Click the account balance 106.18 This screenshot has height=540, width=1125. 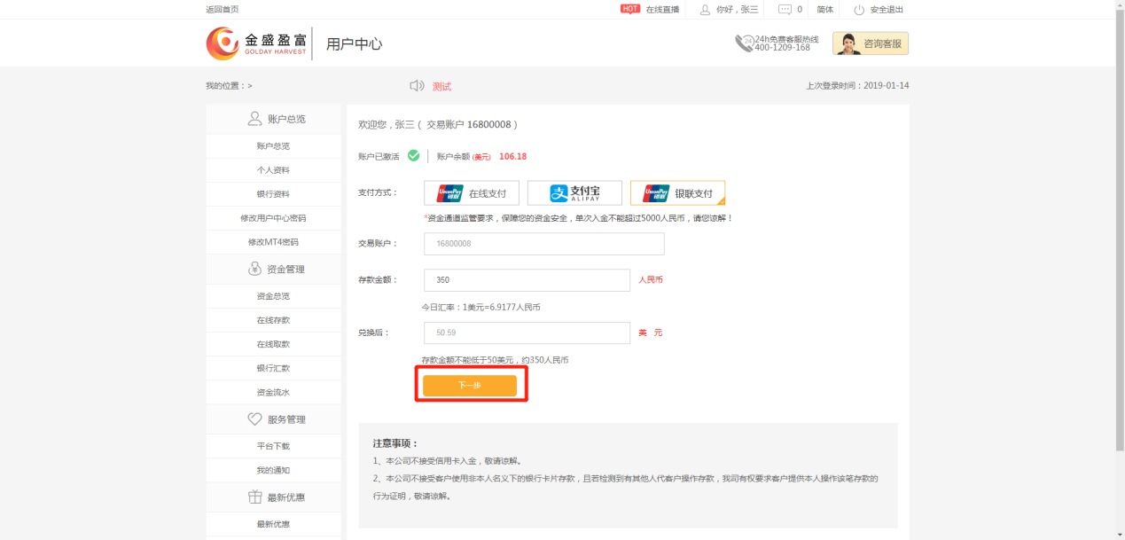(512, 156)
